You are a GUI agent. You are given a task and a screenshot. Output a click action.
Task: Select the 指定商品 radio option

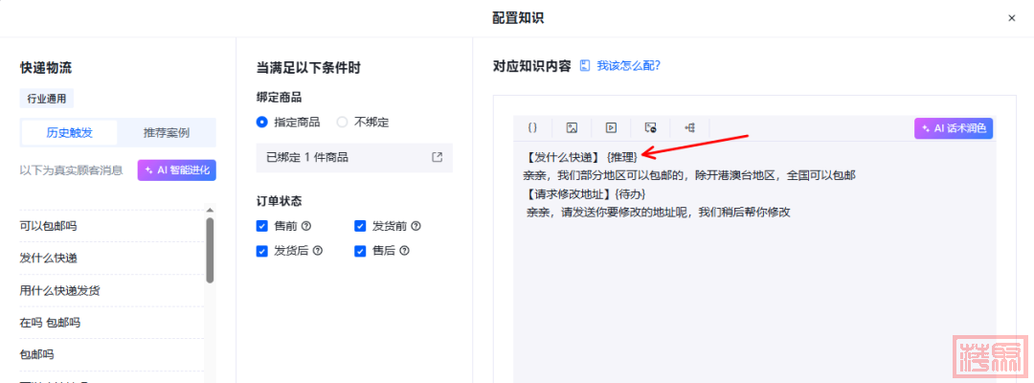click(262, 123)
